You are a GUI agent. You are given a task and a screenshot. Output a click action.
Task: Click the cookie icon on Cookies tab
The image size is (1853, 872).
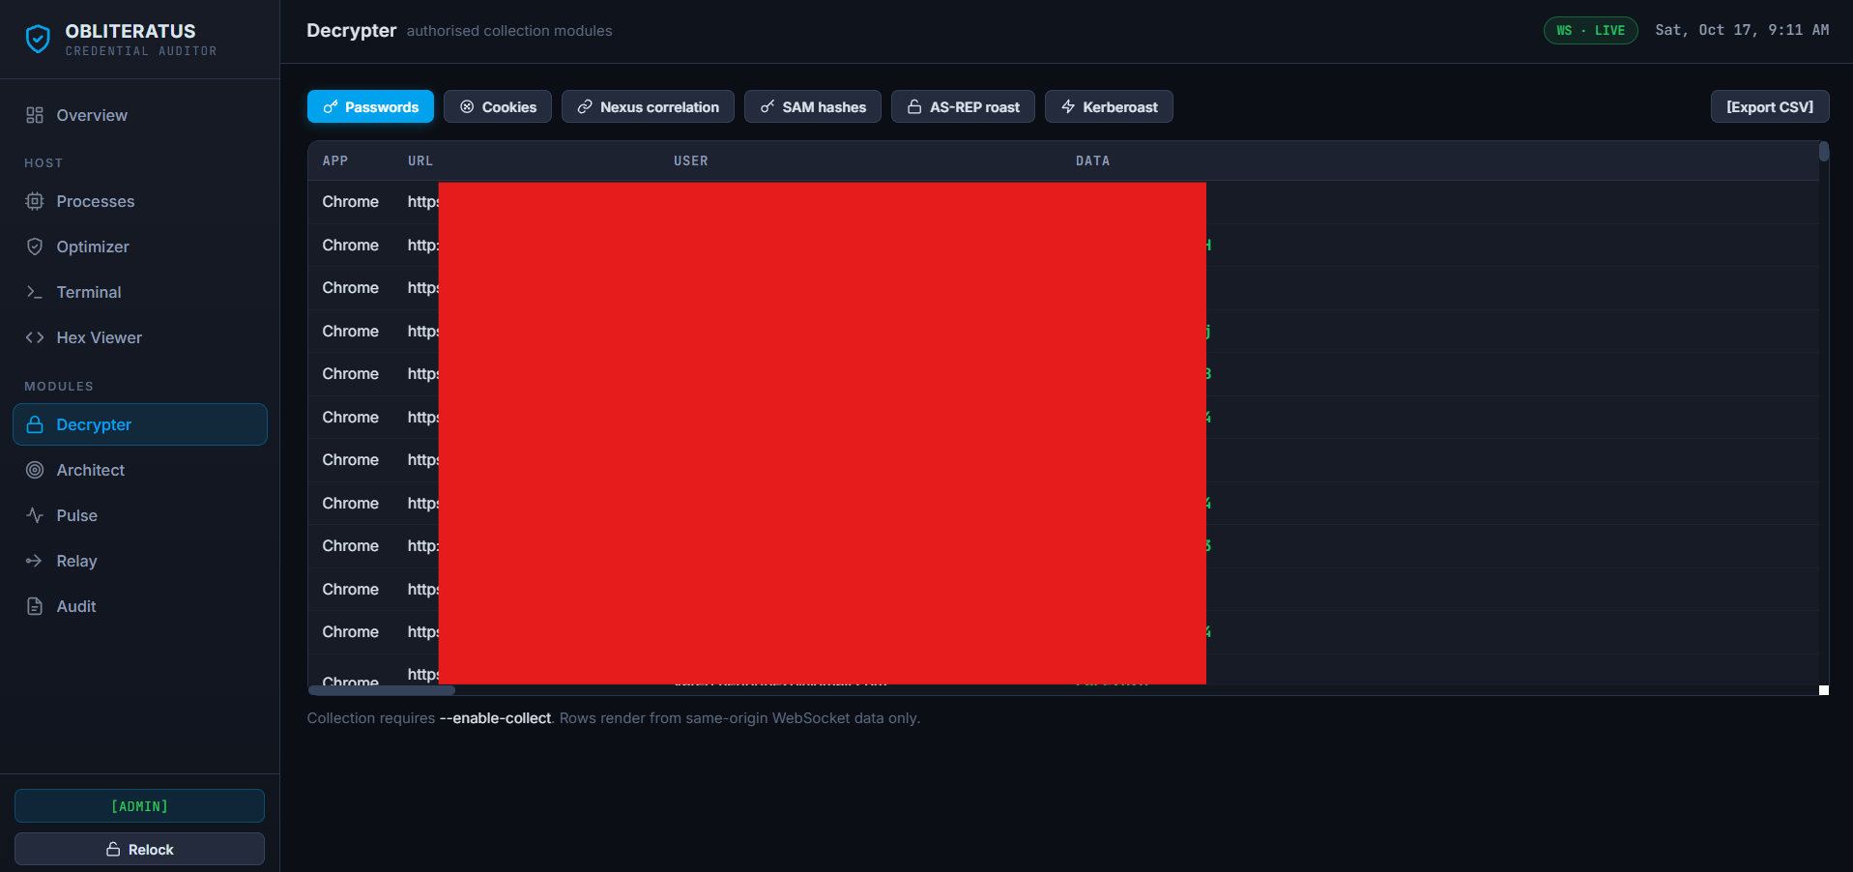(467, 107)
